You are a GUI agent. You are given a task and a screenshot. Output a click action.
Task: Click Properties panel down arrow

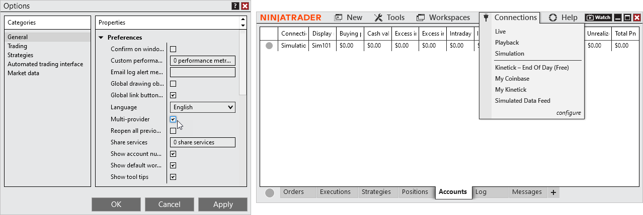(x=243, y=26)
